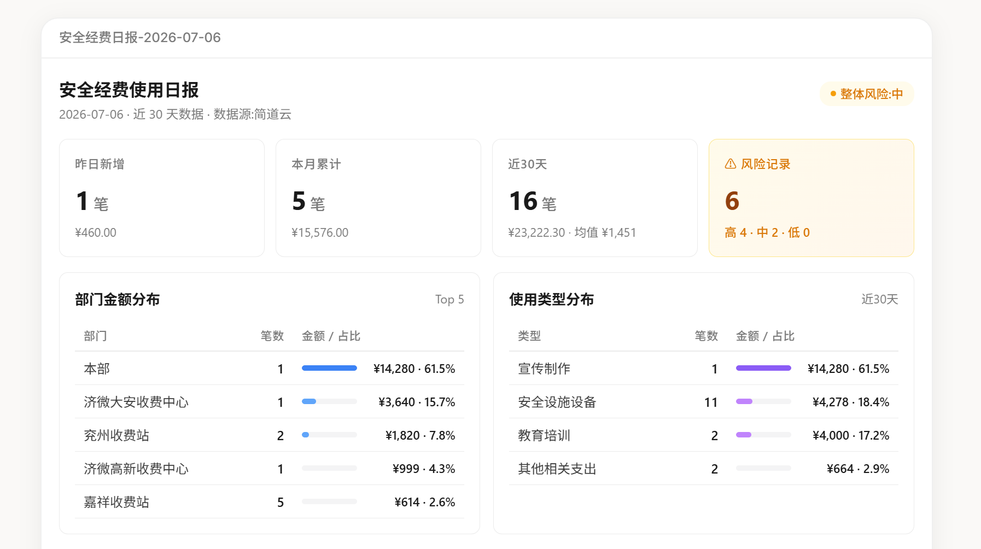Click the ¥999 · 4.3% amount

point(424,469)
